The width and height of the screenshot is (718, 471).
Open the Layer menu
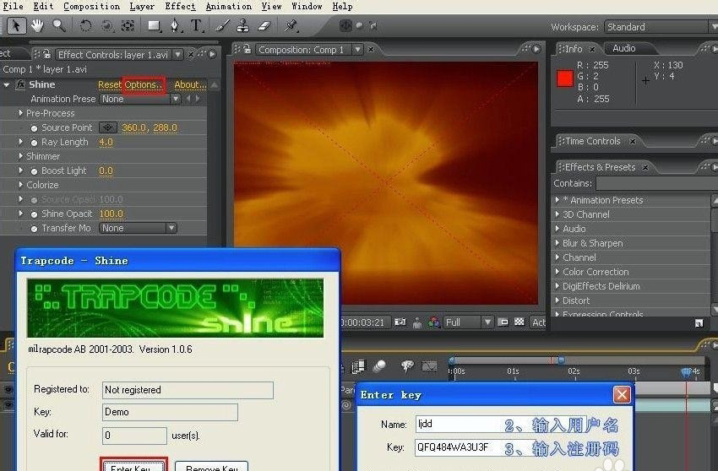(x=142, y=7)
